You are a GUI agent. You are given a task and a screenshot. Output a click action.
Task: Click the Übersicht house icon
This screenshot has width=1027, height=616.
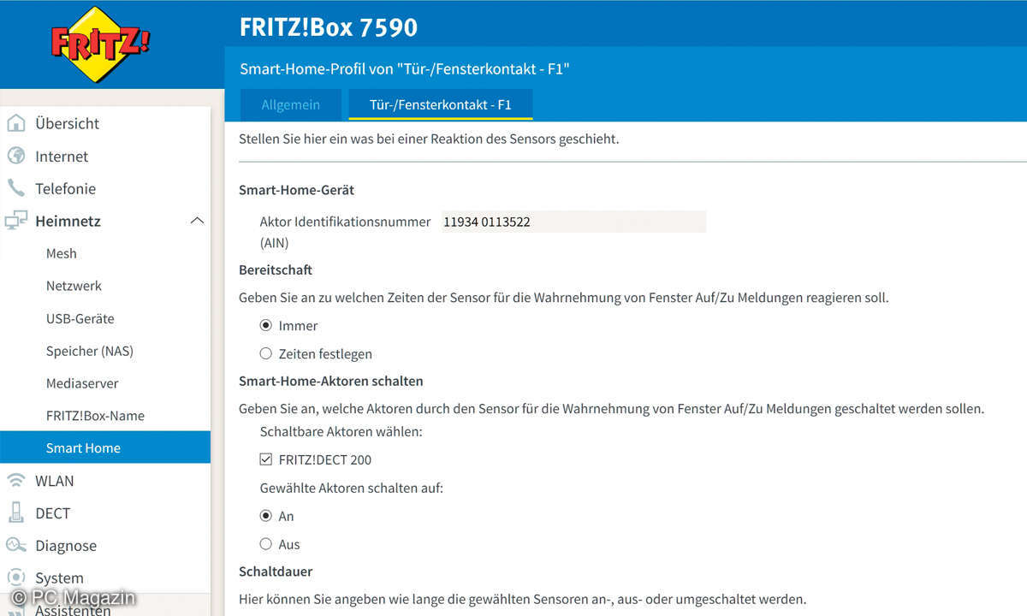(15, 123)
